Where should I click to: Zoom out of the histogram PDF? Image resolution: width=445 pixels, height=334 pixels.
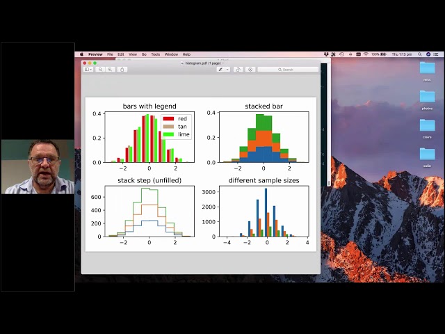100,70
